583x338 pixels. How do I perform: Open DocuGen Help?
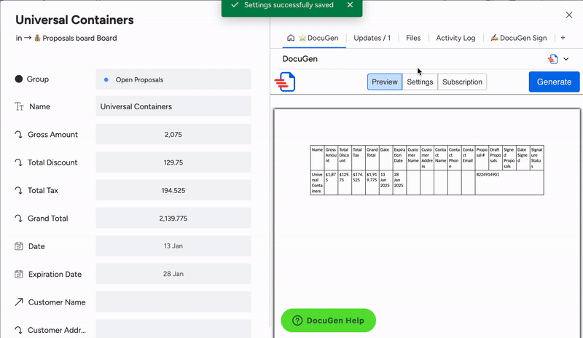(329, 321)
